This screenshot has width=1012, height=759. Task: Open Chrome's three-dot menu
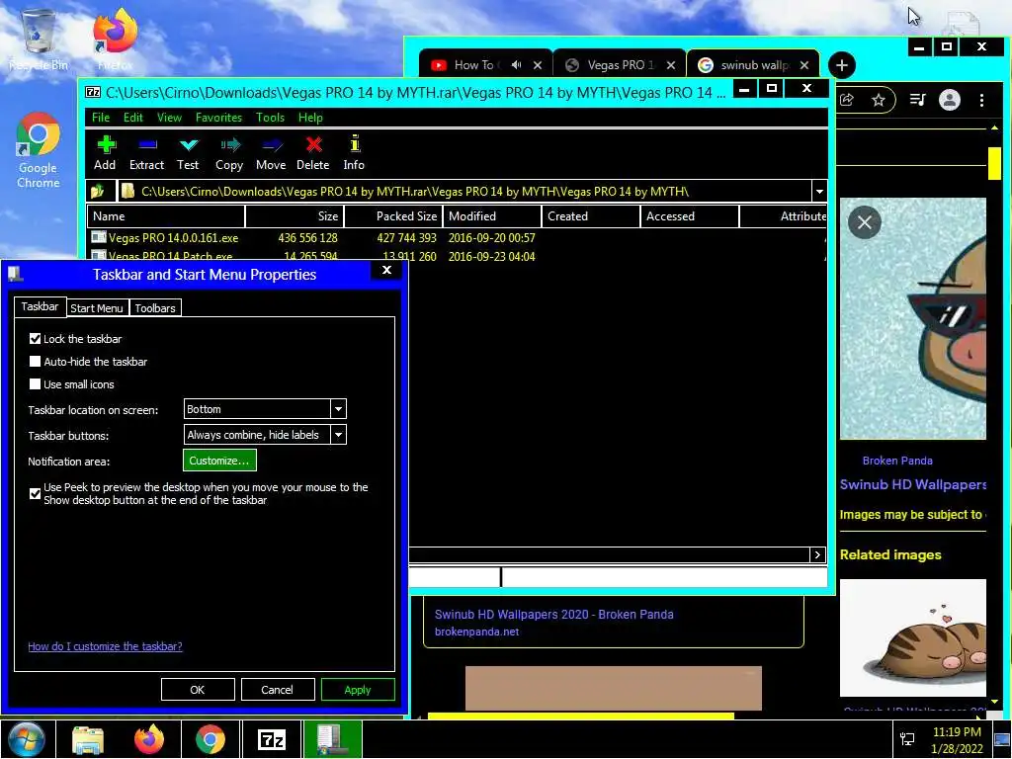tap(981, 100)
